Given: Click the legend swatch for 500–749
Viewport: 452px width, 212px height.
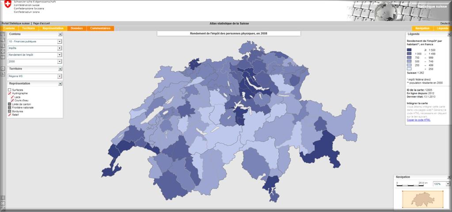Looking at the screenshot, I should click(409, 61).
